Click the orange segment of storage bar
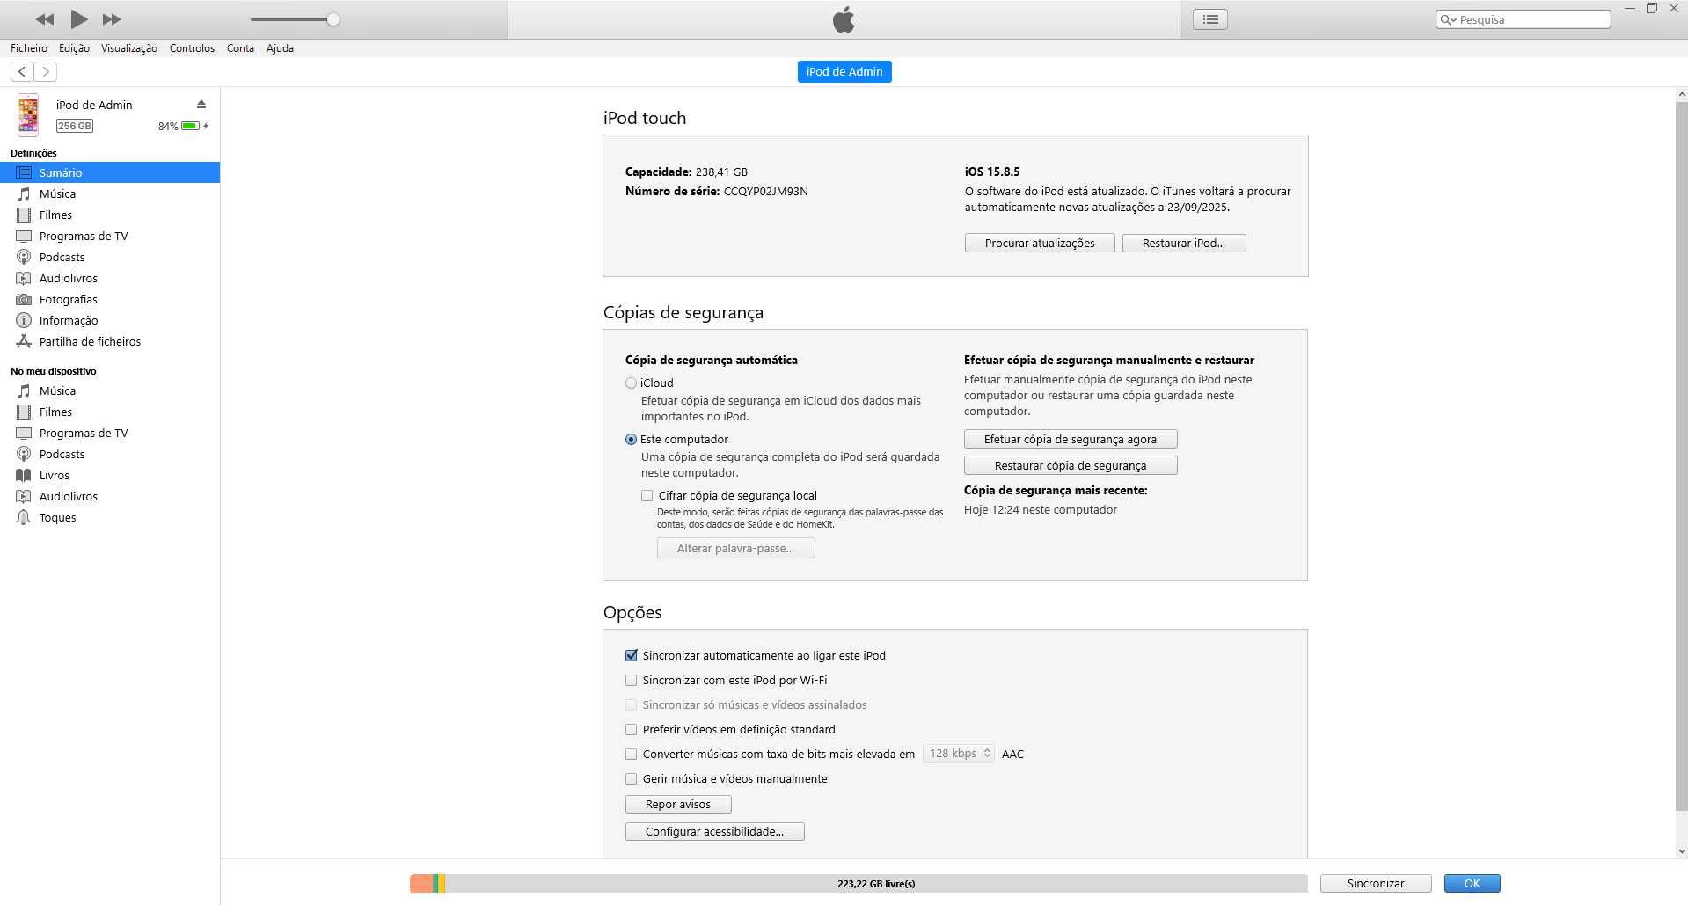This screenshot has height=905, width=1688. pyautogui.click(x=421, y=883)
